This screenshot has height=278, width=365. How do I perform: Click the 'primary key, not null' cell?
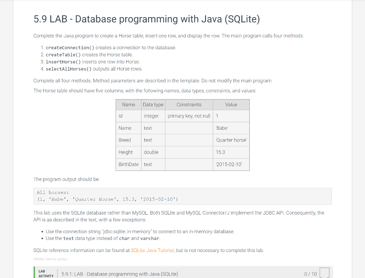(x=189, y=116)
